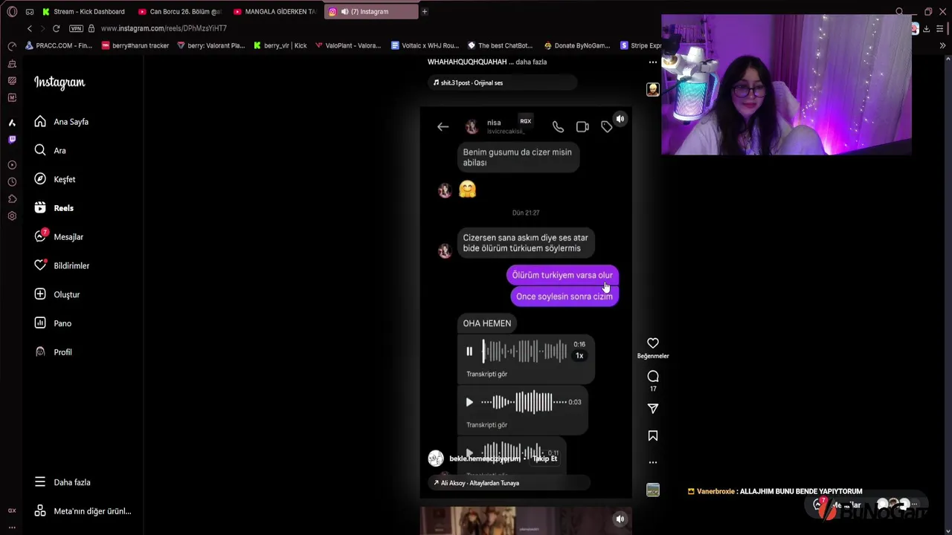The width and height of the screenshot is (952, 535).
Task: Open the ValoPlant bookmark
Action: coord(348,45)
